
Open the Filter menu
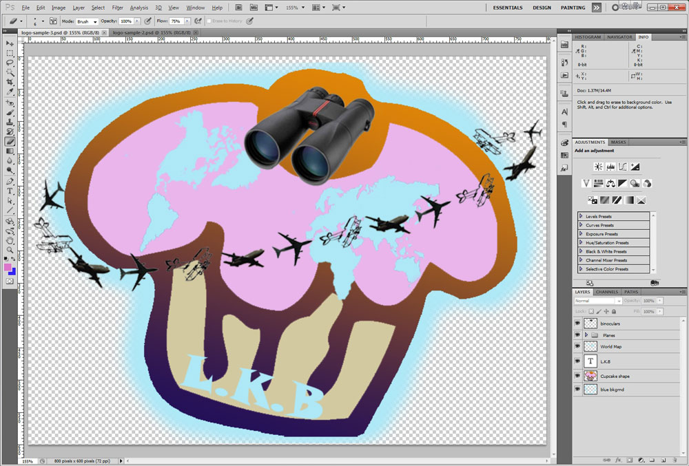tap(117, 8)
